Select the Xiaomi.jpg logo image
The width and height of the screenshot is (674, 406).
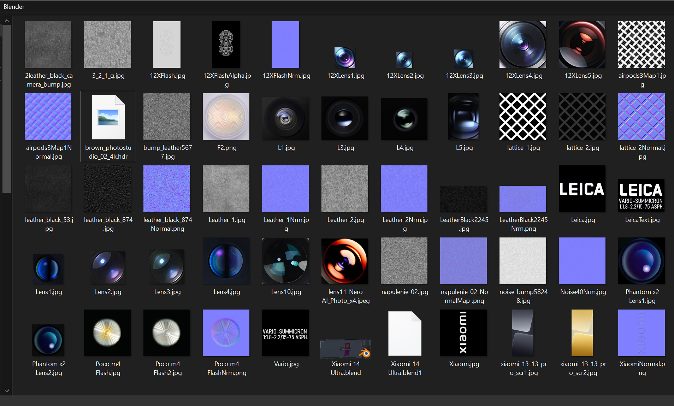463,333
